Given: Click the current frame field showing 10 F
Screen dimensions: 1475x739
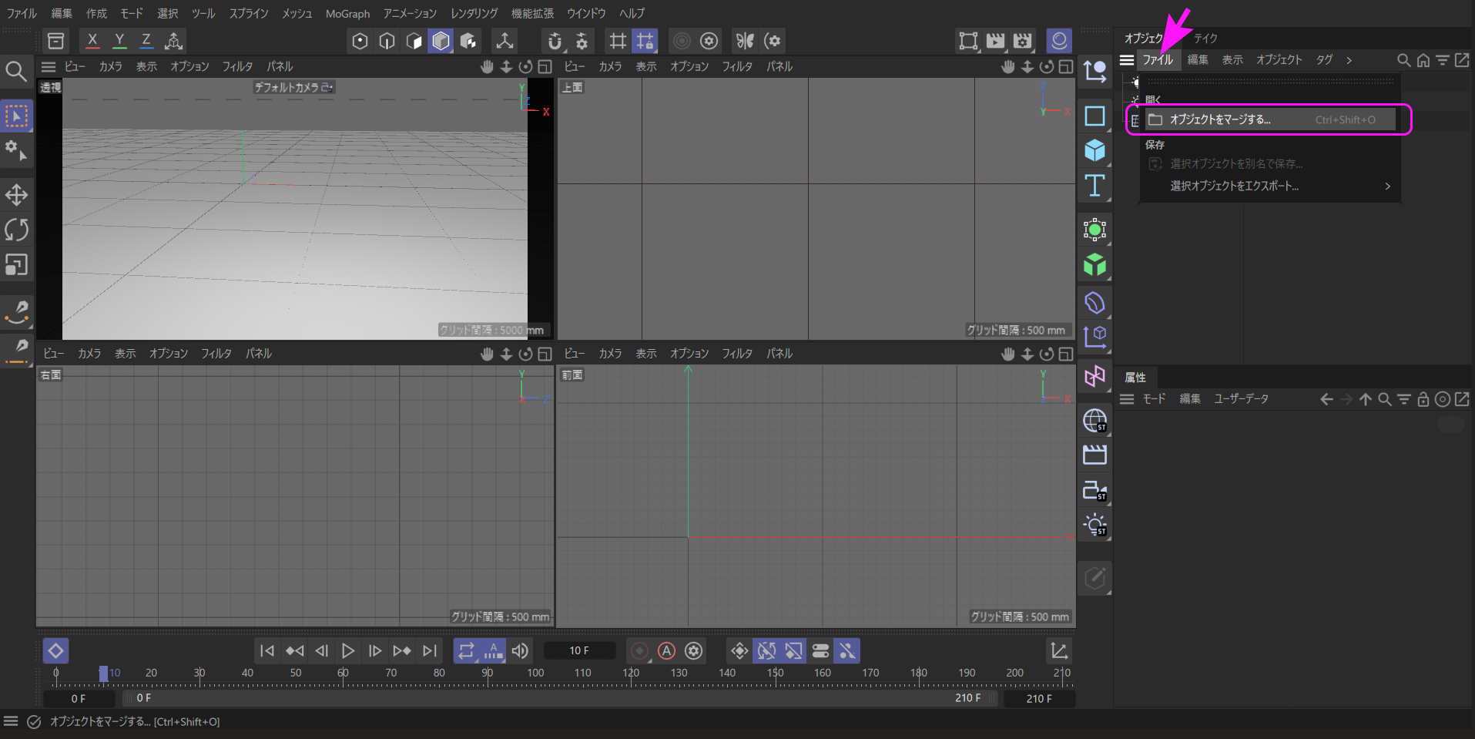Looking at the screenshot, I should point(579,651).
